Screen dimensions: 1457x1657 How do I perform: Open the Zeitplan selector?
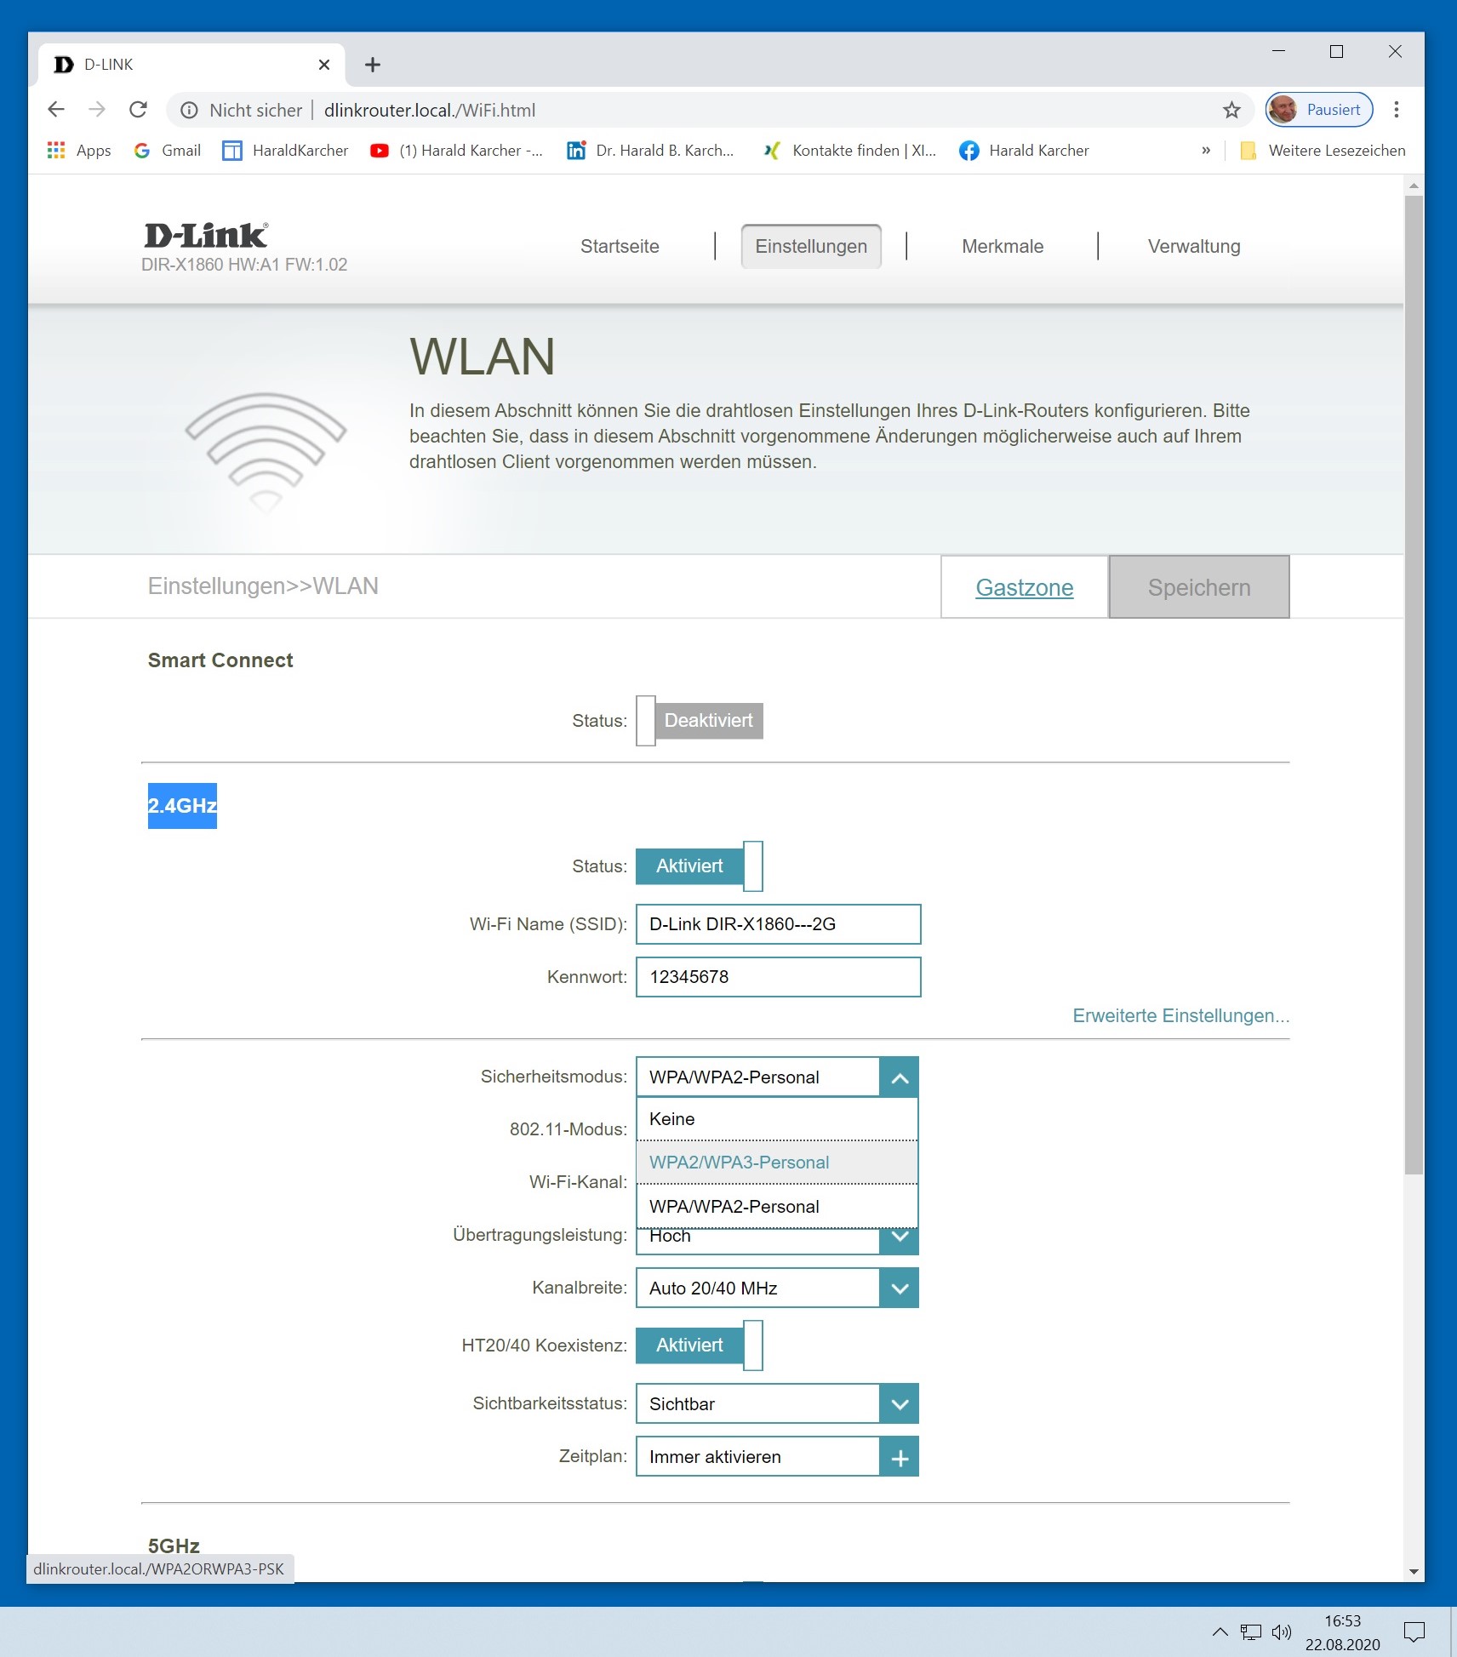tap(777, 1457)
